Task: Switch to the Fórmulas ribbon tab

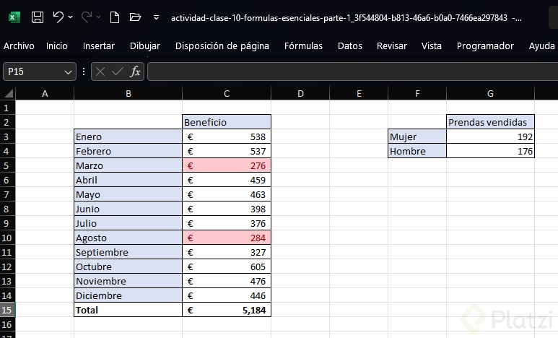Action: tap(303, 45)
